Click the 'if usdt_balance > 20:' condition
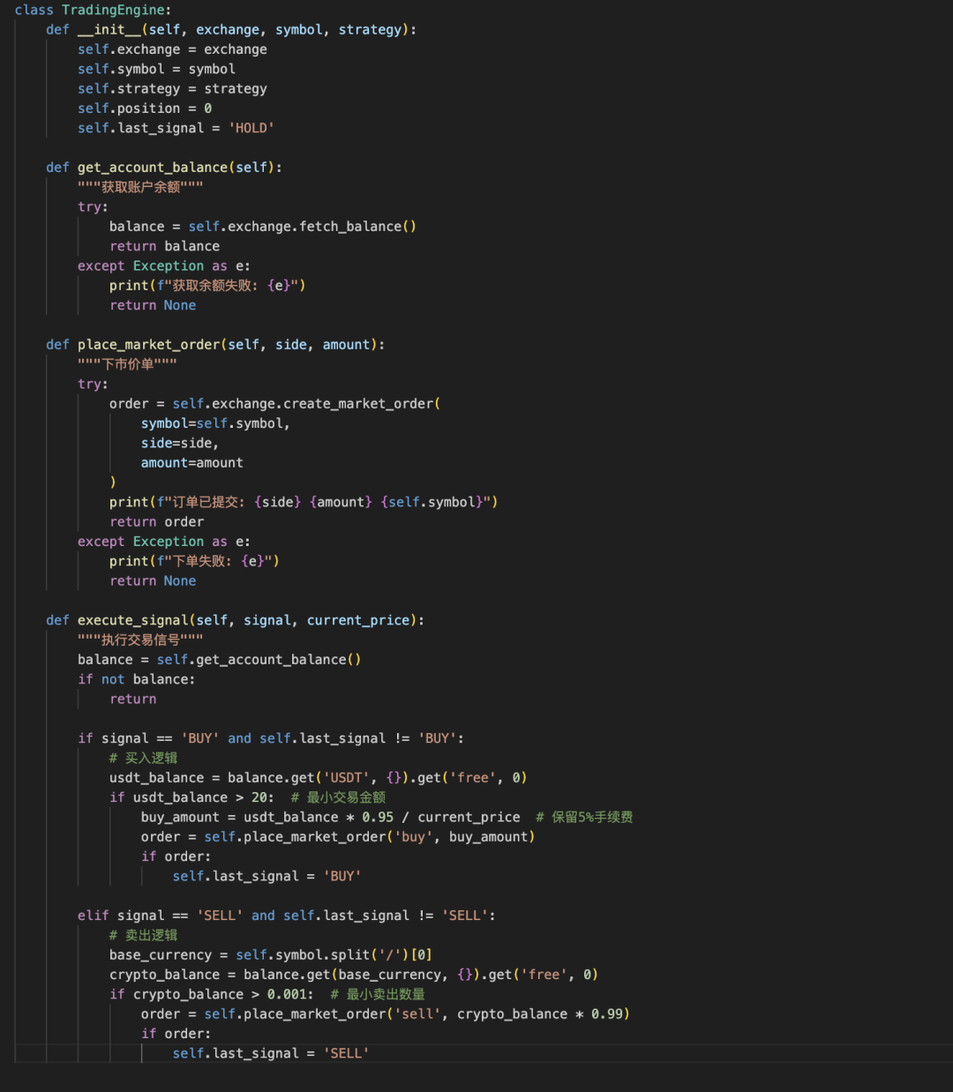 pyautogui.click(x=192, y=797)
